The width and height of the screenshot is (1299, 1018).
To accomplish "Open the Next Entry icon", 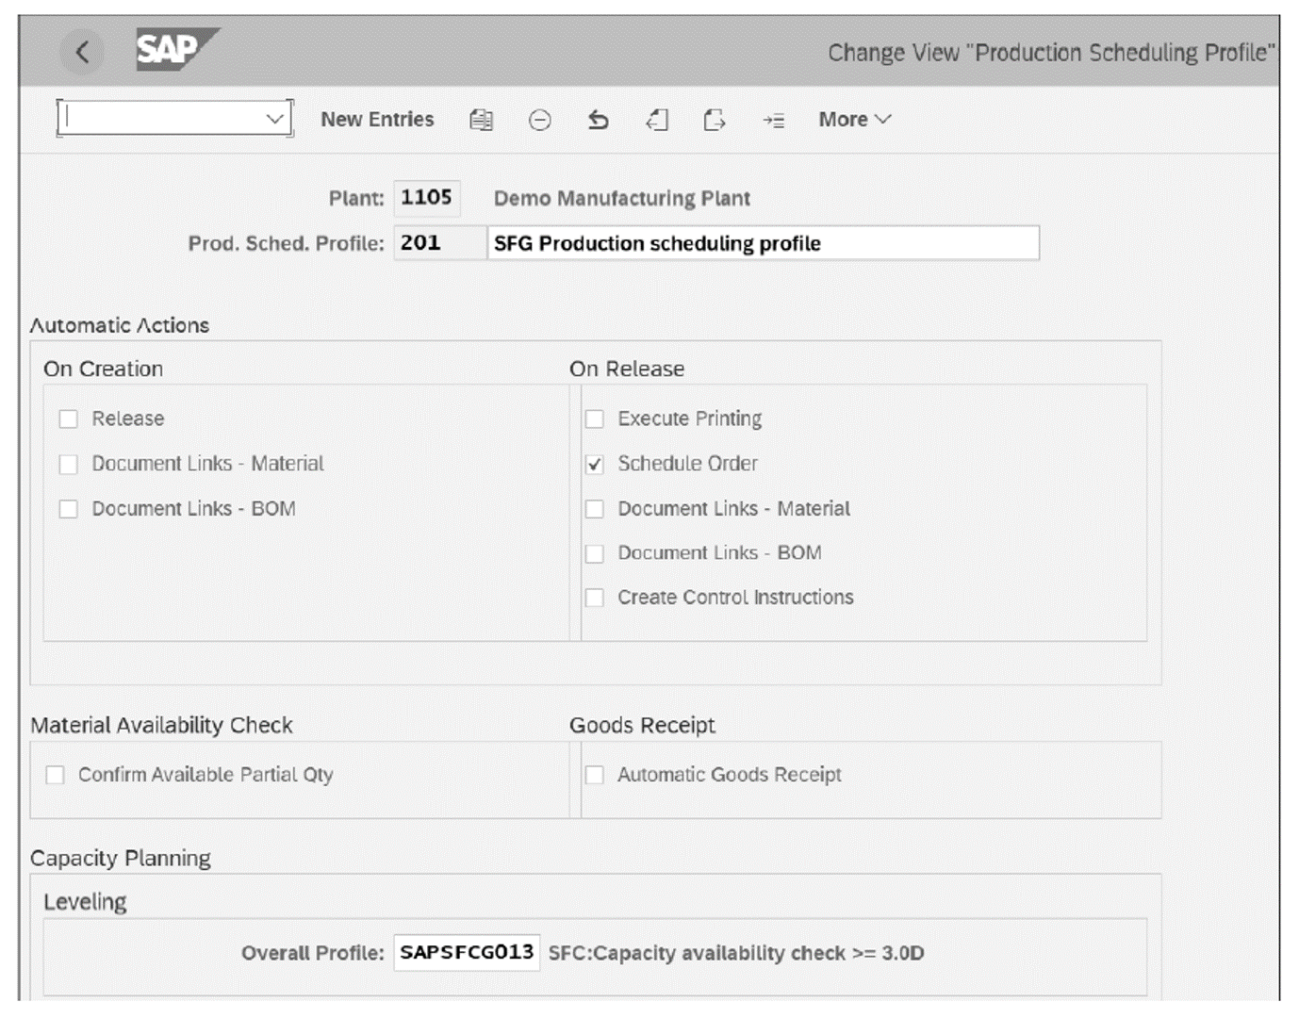I will point(714,120).
